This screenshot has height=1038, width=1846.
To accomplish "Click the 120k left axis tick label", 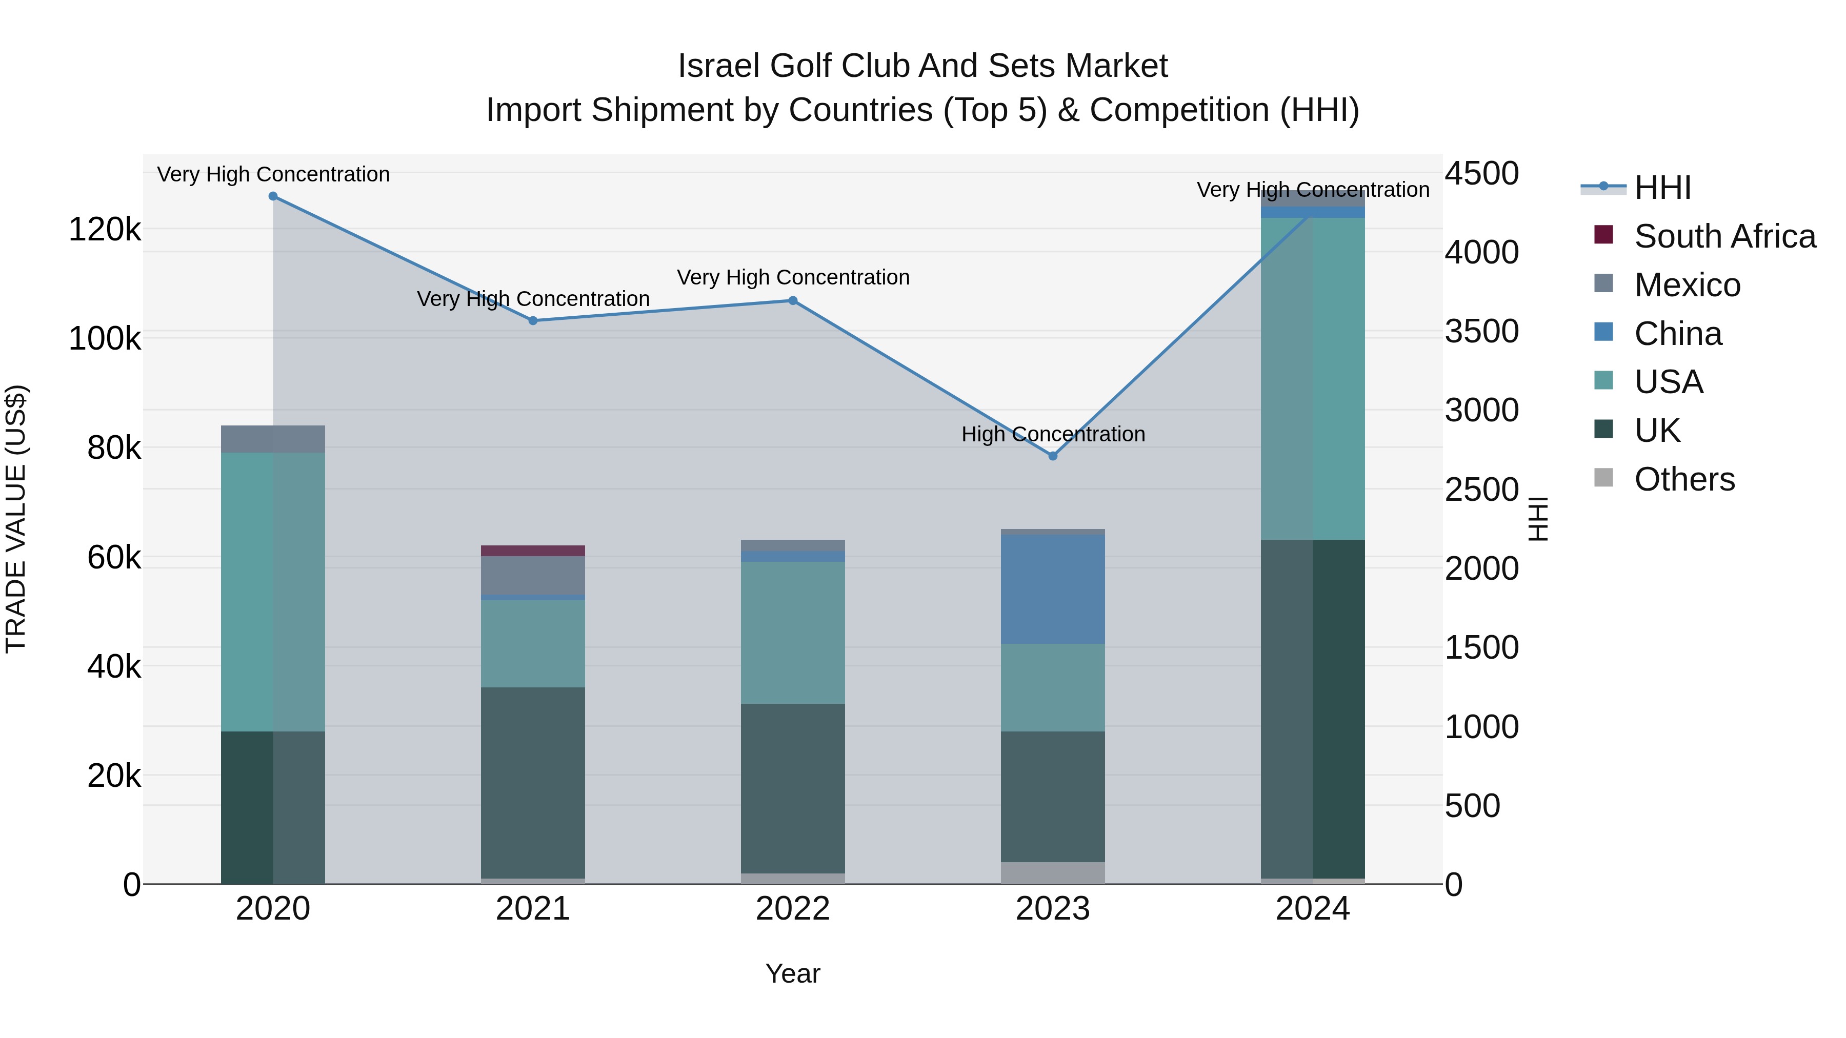I will 105,230.
